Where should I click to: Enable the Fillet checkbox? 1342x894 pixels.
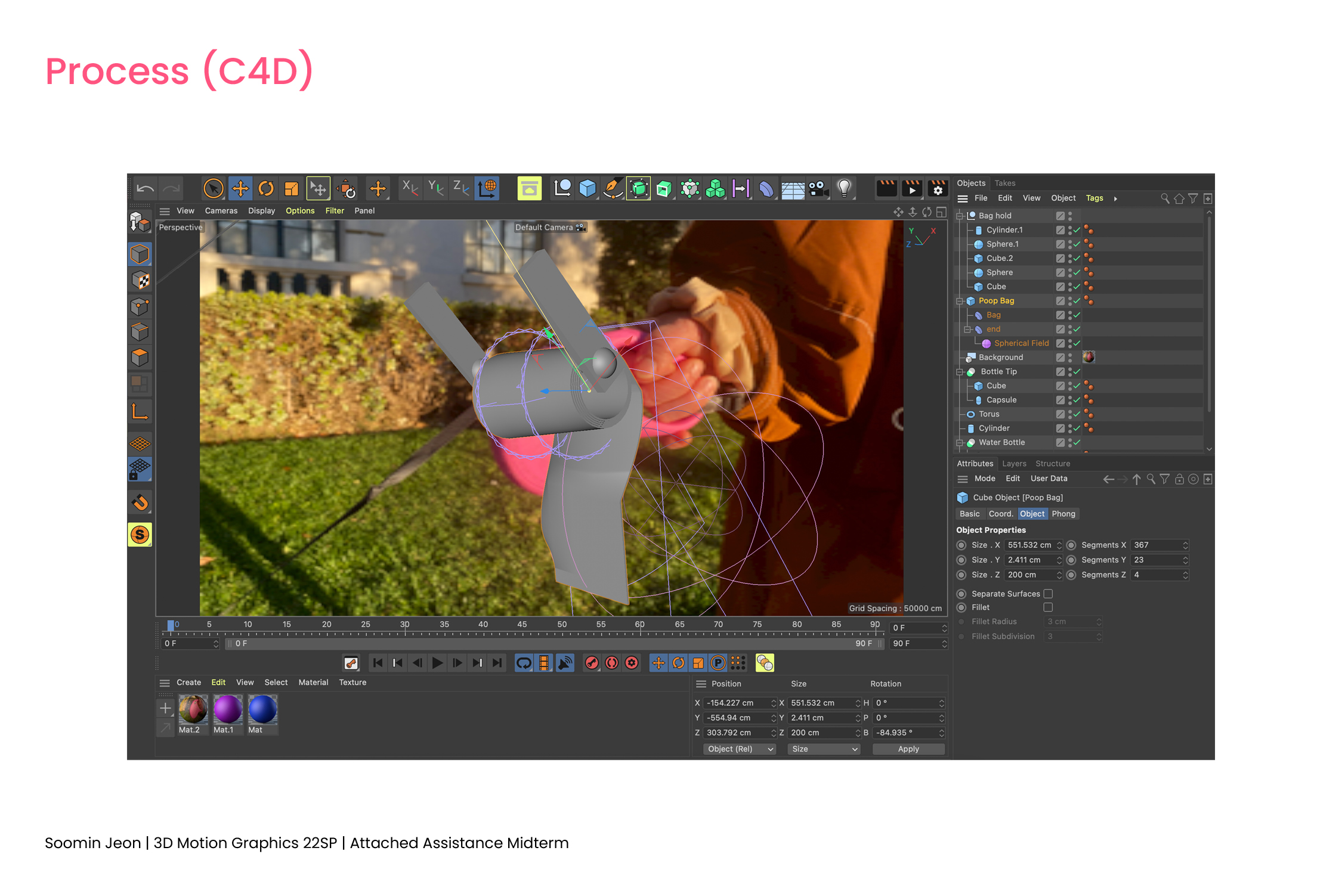[1048, 607]
